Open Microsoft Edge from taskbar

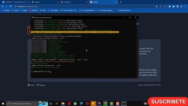tap(81, 103)
